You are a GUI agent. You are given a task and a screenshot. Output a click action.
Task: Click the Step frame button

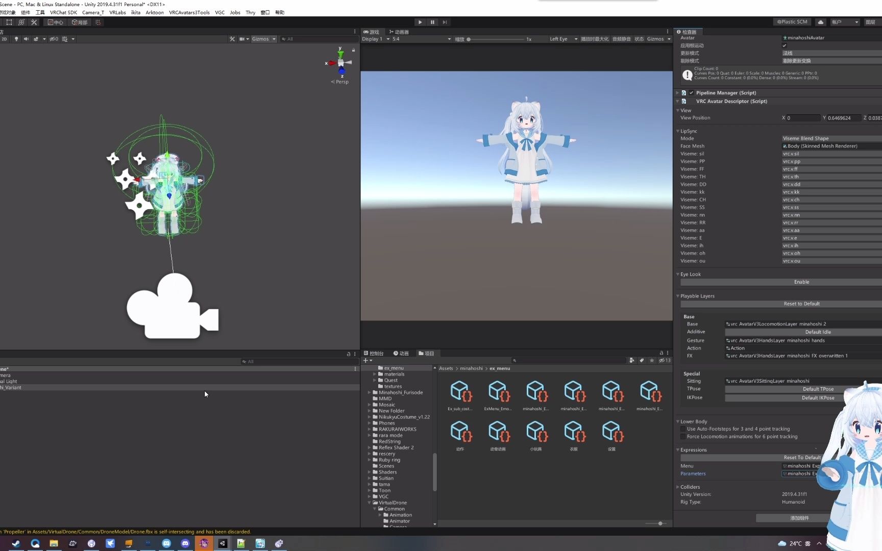(x=445, y=22)
